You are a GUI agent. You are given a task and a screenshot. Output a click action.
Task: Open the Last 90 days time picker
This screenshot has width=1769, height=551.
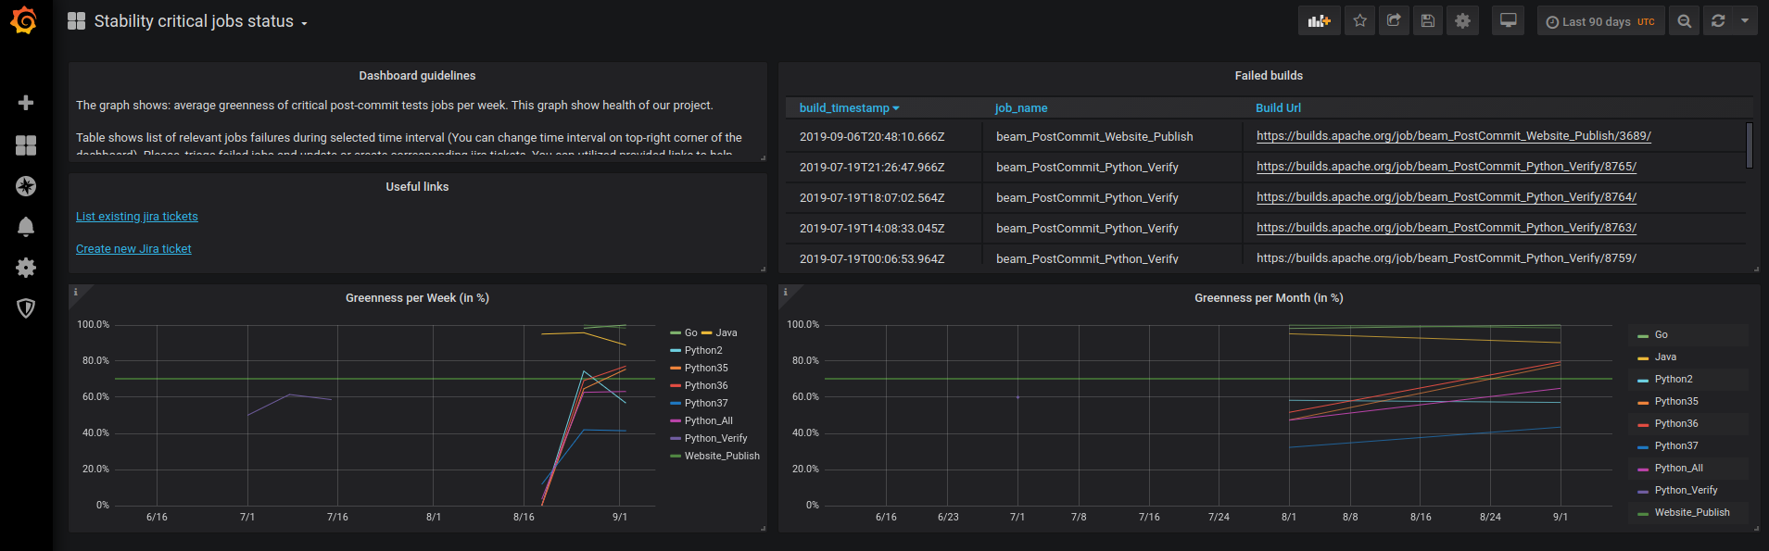pyautogui.click(x=1600, y=20)
